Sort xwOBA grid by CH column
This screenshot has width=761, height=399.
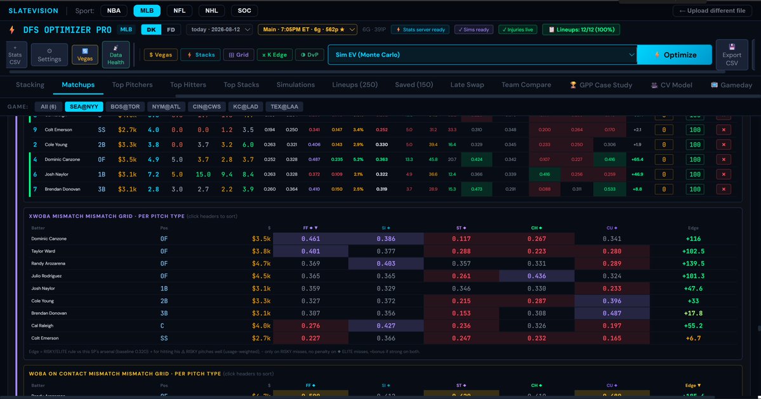click(x=536, y=228)
